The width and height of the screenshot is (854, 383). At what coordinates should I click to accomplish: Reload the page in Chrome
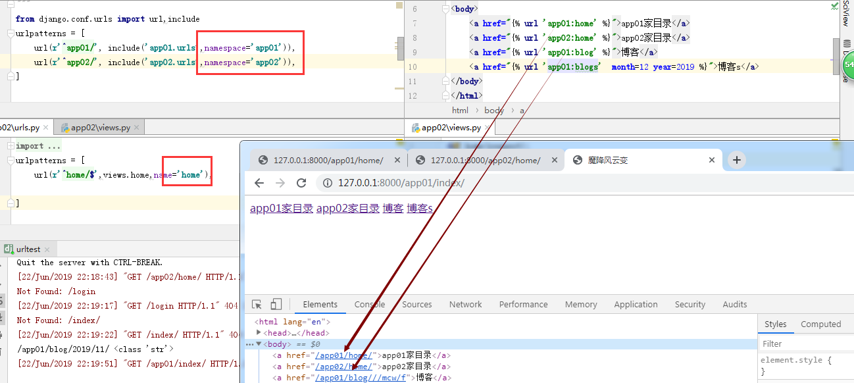(x=301, y=183)
